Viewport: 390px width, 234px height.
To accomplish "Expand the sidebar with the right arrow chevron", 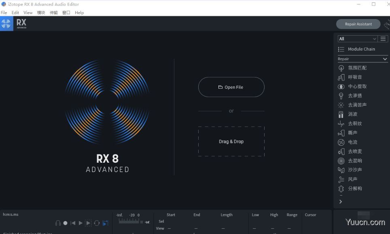I will click(341, 201).
